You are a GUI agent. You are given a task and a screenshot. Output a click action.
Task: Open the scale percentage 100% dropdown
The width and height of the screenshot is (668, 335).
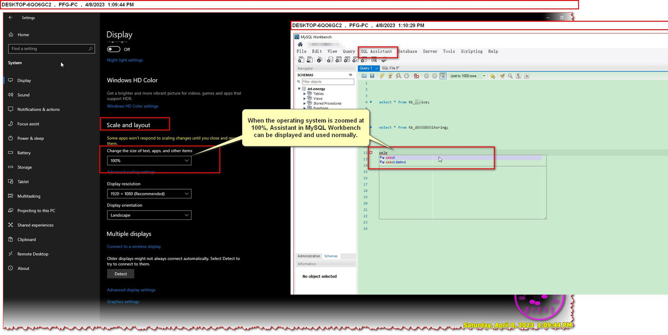click(x=149, y=160)
